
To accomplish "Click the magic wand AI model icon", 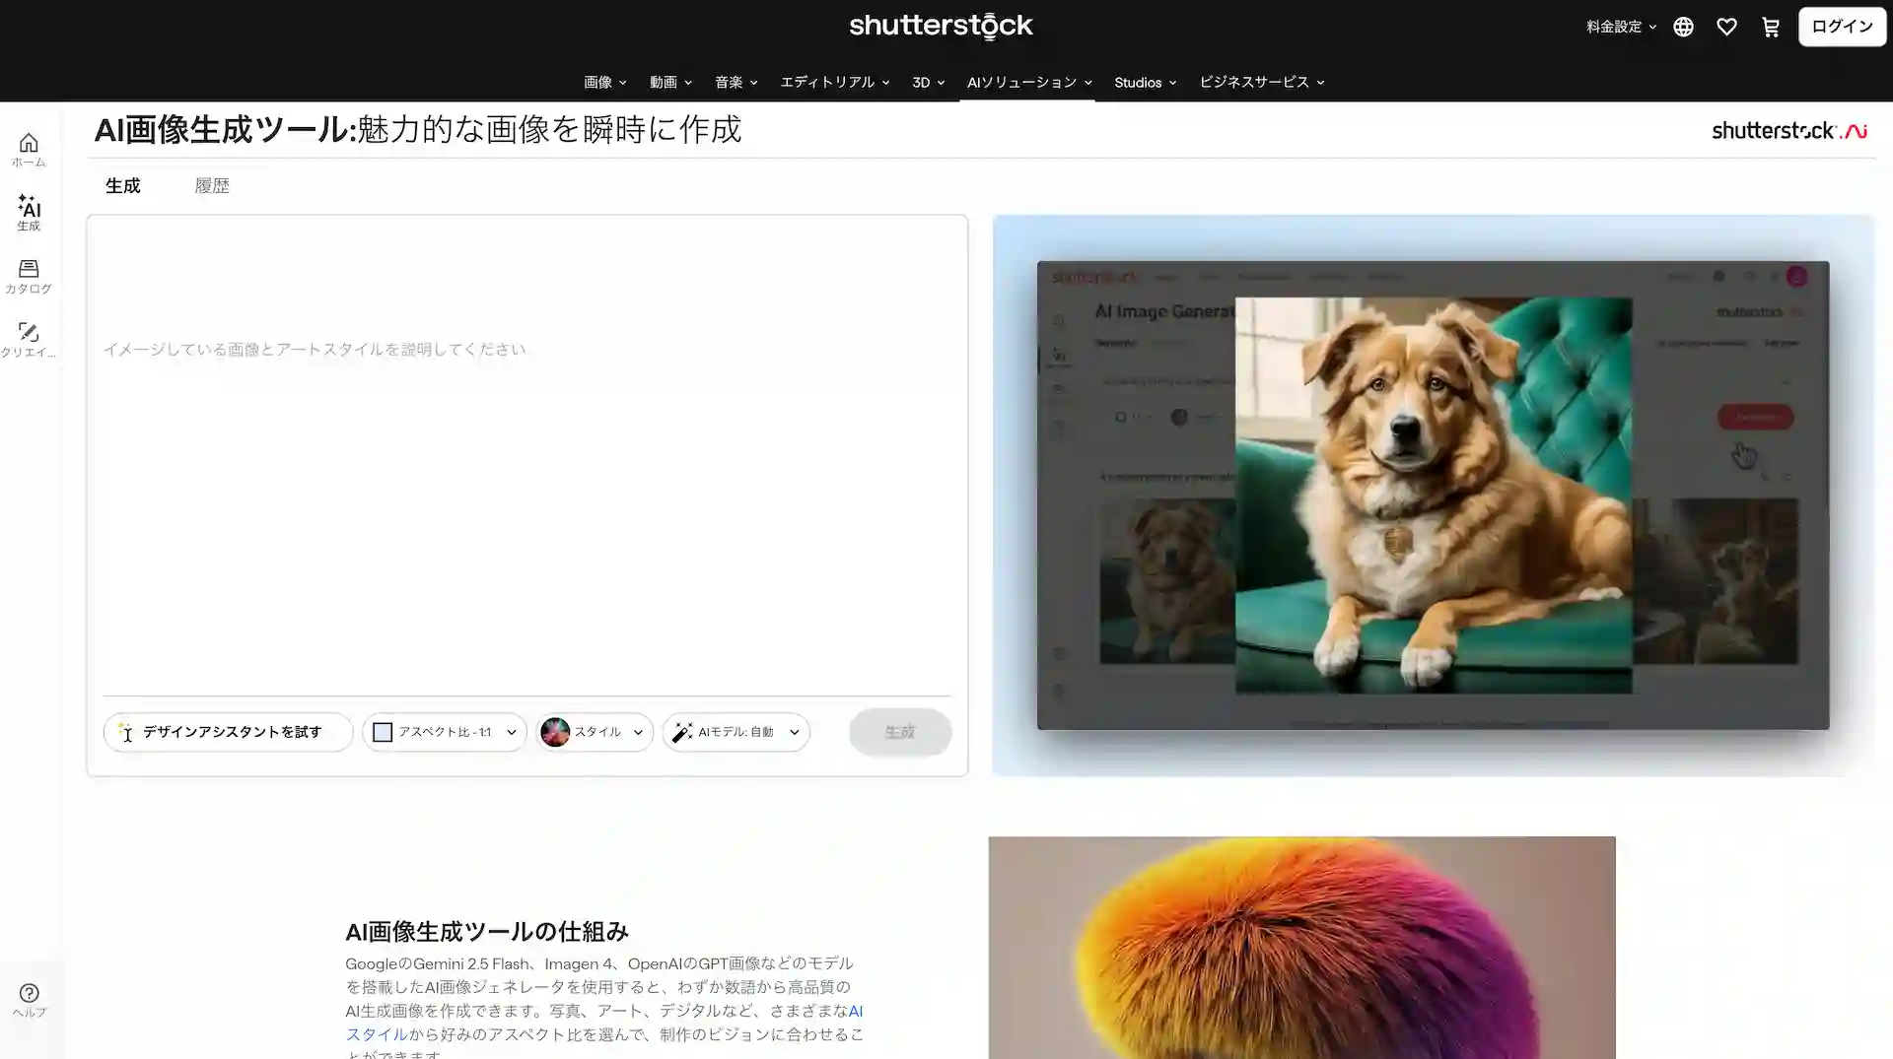I will 682,732.
